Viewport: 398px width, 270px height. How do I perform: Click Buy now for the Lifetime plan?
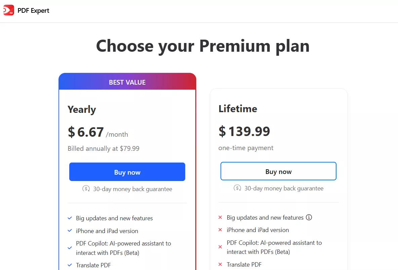tap(278, 171)
